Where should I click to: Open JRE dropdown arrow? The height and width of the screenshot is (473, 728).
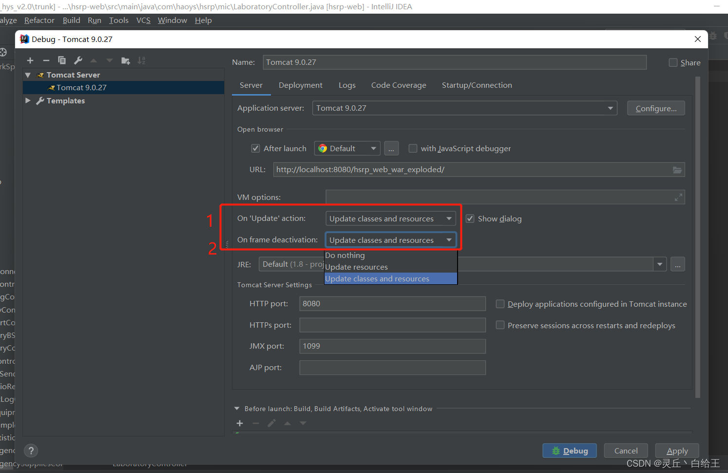point(660,264)
